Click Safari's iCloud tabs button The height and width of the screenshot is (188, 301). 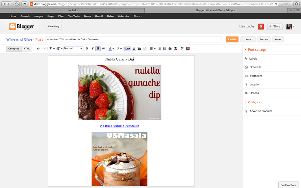(17, 4)
